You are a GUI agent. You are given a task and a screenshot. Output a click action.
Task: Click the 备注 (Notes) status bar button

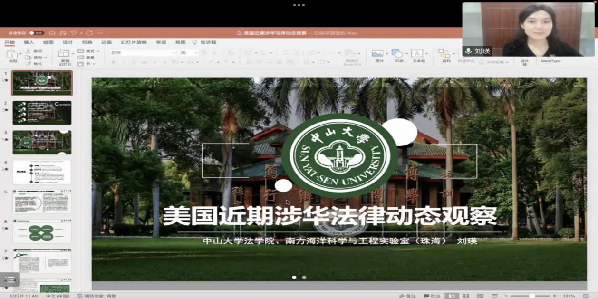(x=407, y=296)
